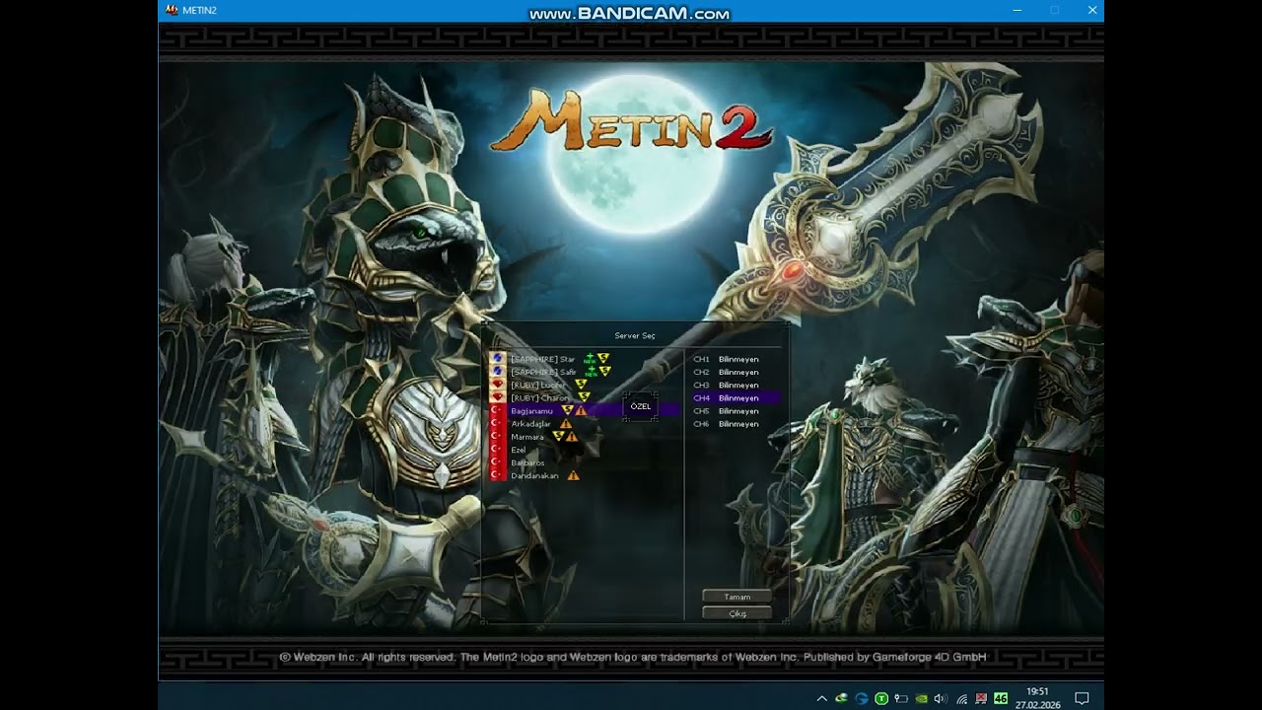
Task: Choose channel CH6 Bilinmeyen
Action: [727, 424]
